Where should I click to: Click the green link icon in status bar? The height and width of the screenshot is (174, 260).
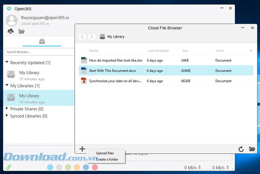point(9,167)
